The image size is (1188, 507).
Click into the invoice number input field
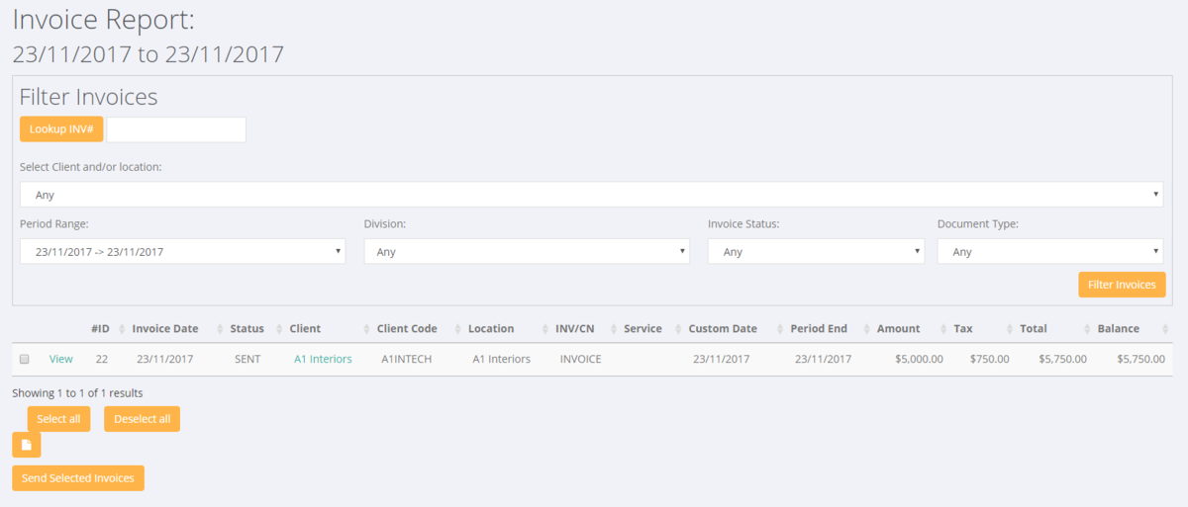click(176, 129)
